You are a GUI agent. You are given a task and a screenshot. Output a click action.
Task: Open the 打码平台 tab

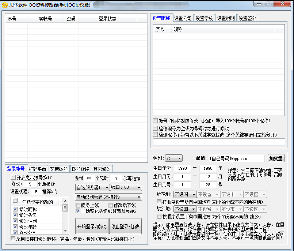pos(38,169)
